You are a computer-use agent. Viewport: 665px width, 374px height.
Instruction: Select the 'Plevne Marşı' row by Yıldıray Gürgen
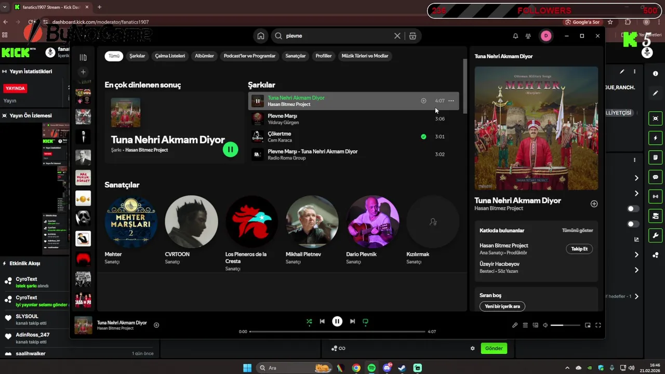pos(354,119)
